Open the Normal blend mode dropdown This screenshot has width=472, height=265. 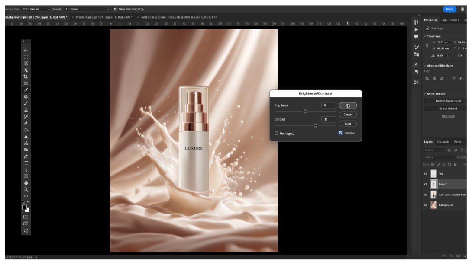pyautogui.click(x=440, y=157)
